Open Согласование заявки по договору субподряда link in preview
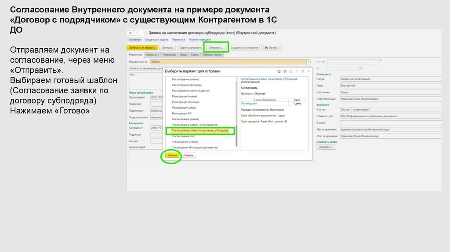The height and width of the screenshot is (252, 450). click(x=269, y=79)
